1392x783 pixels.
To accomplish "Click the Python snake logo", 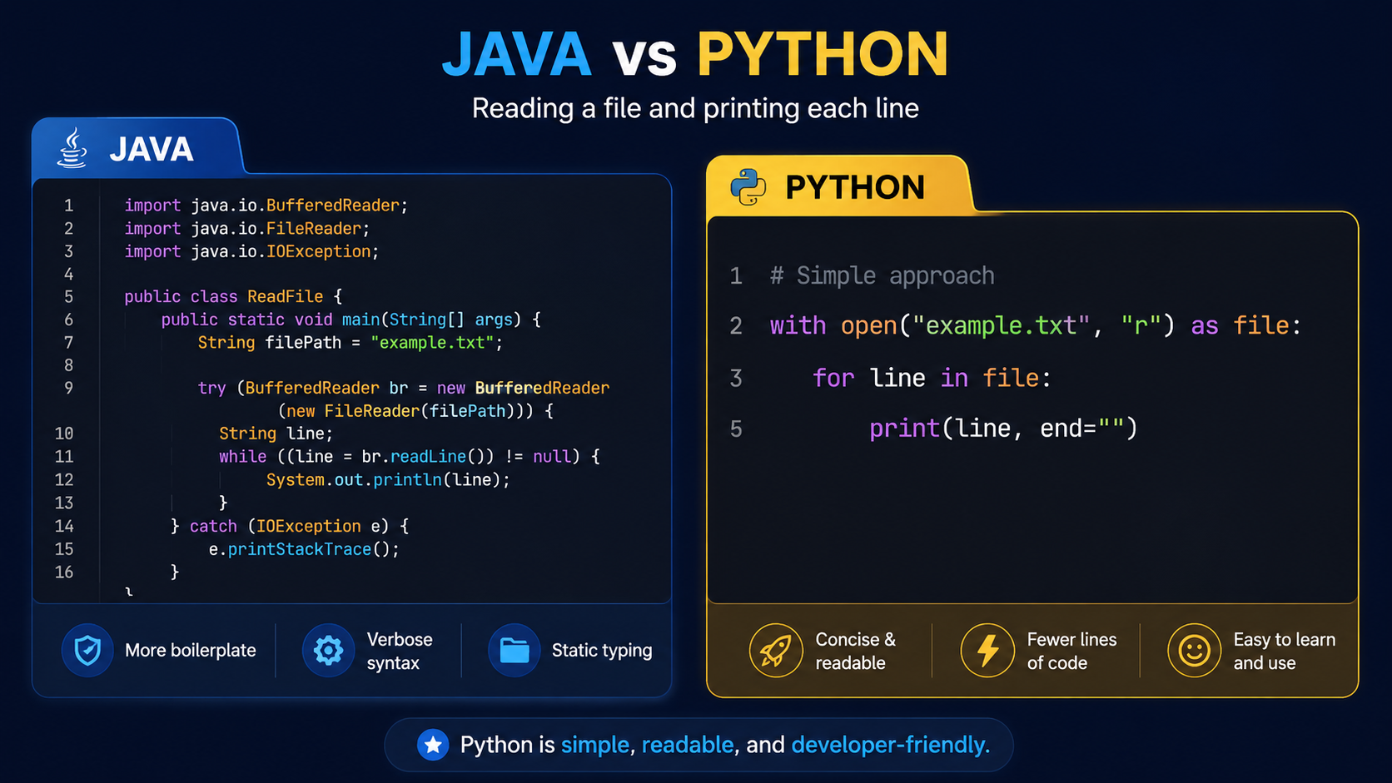I will [x=748, y=187].
